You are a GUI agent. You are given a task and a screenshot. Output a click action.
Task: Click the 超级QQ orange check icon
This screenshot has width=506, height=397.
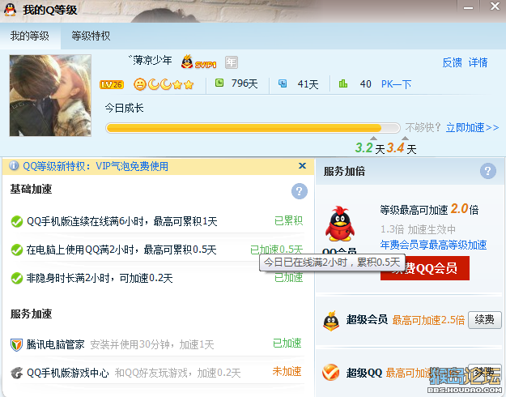pos(331,373)
